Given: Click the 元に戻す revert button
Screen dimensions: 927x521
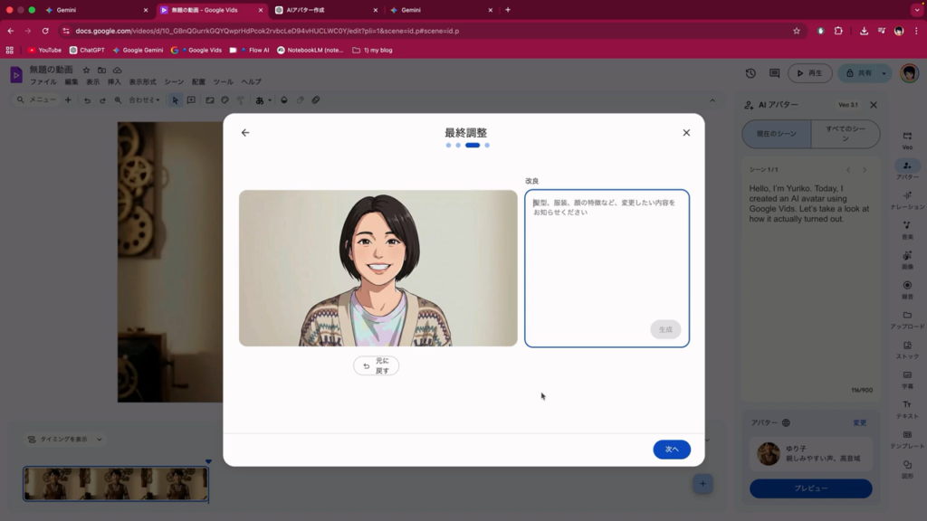Looking at the screenshot, I should [376, 365].
